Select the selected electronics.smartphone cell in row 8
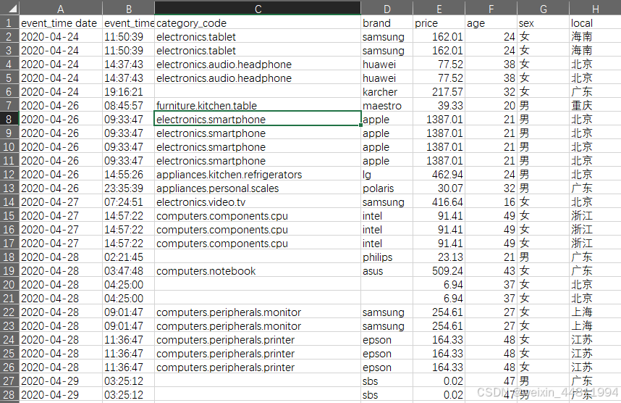The width and height of the screenshot is (621, 403). (258, 120)
